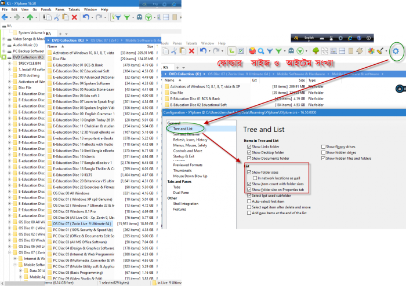Screen dimensions: 406x286
Task: Toggle the Show folder sizes checkbox
Action: 249,172
